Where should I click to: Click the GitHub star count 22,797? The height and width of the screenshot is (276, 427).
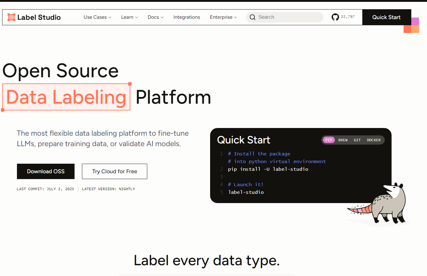click(x=348, y=17)
